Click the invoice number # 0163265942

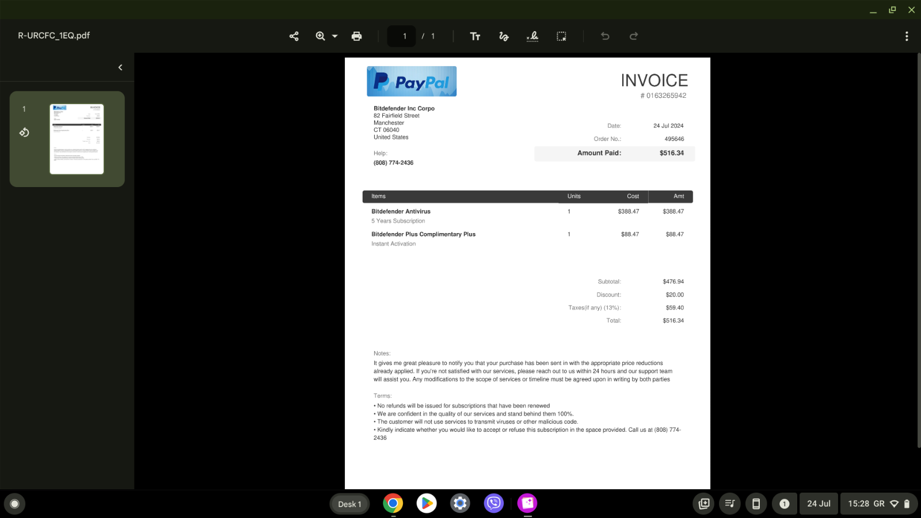663,96
